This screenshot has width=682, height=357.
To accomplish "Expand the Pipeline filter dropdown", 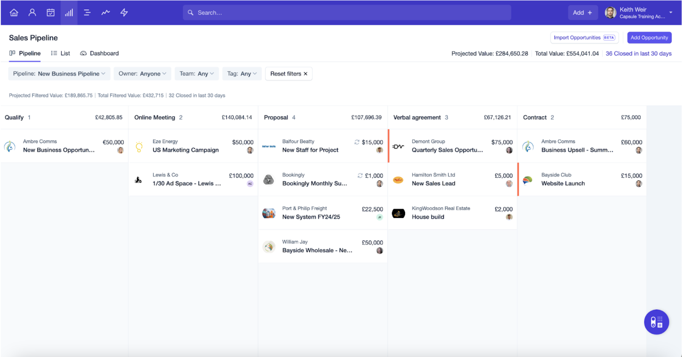I will (59, 74).
